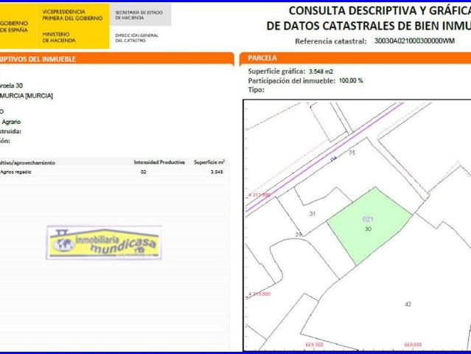Click Dirección General del Catastro text
This screenshot has width=471, height=354.
pos(136,38)
